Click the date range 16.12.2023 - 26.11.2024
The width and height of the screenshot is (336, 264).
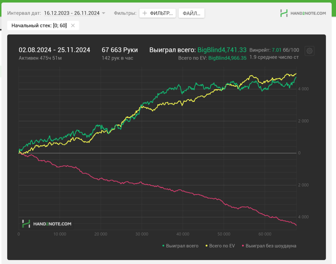tap(72, 13)
